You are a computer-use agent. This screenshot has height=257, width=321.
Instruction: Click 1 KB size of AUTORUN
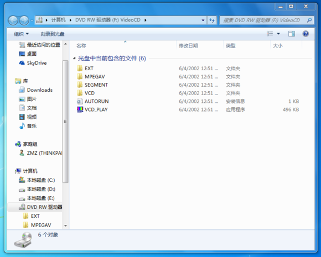(293, 101)
